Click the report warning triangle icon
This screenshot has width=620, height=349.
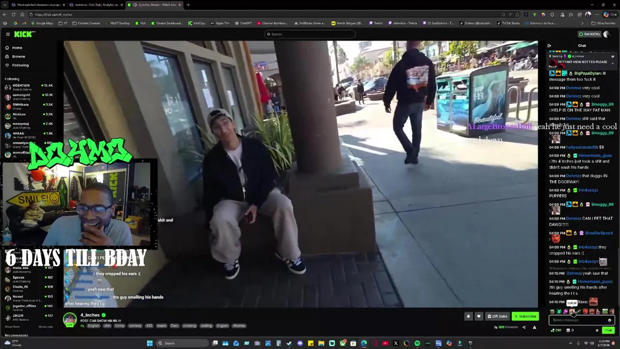click(x=534, y=327)
